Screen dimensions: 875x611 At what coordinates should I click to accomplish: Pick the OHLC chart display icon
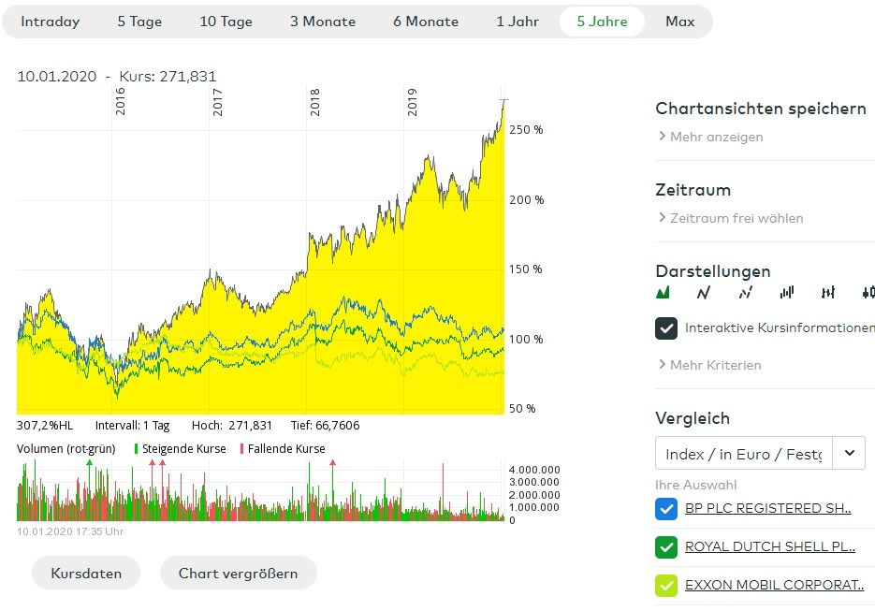[x=827, y=293]
